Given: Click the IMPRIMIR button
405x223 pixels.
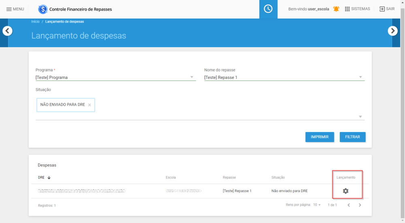Looking at the screenshot, I should click(320, 137).
